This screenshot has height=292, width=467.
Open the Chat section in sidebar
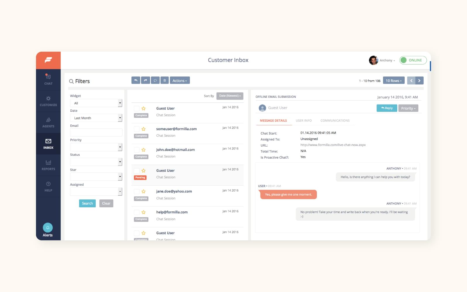48,79
